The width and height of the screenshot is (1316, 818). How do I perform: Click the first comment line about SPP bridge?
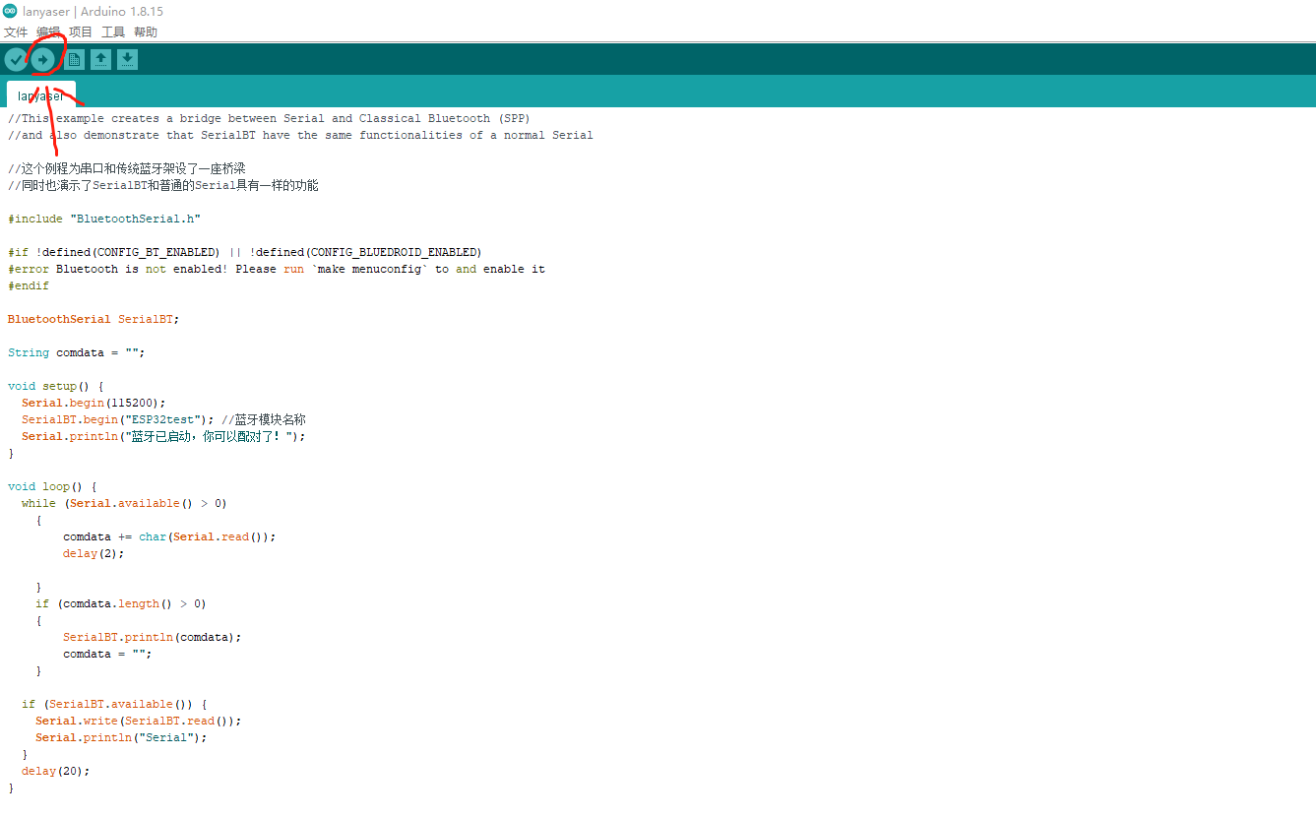[269, 118]
